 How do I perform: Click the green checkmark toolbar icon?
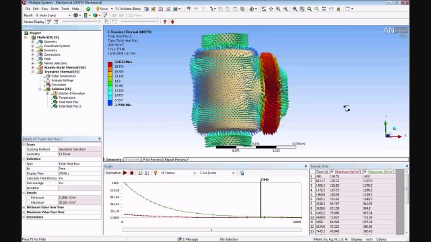(88, 9)
